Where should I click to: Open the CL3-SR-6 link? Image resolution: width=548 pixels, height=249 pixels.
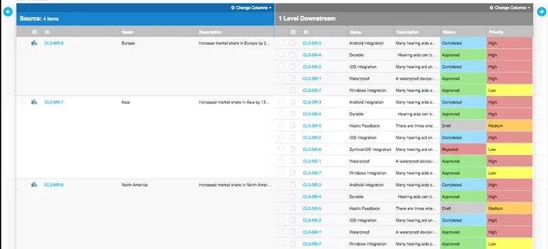tap(312, 149)
